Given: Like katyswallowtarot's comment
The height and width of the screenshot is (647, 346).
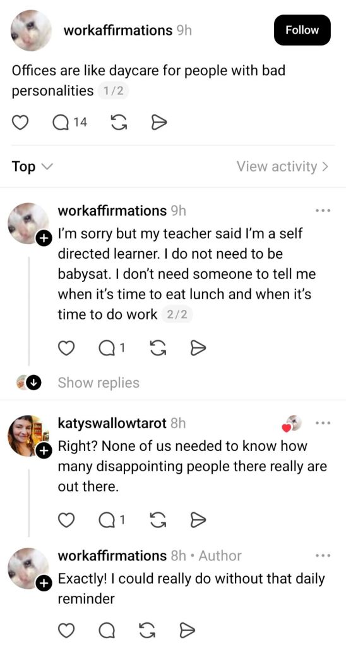Looking at the screenshot, I should [x=64, y=521].
